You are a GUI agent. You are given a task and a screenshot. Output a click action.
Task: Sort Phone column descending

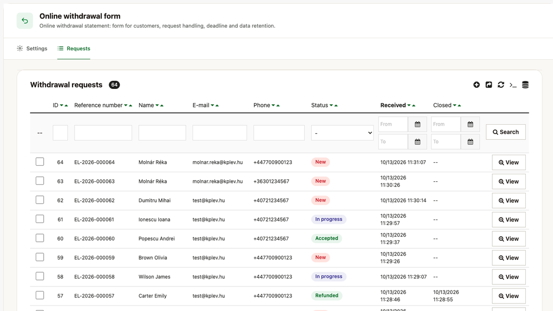pos(273,106)
